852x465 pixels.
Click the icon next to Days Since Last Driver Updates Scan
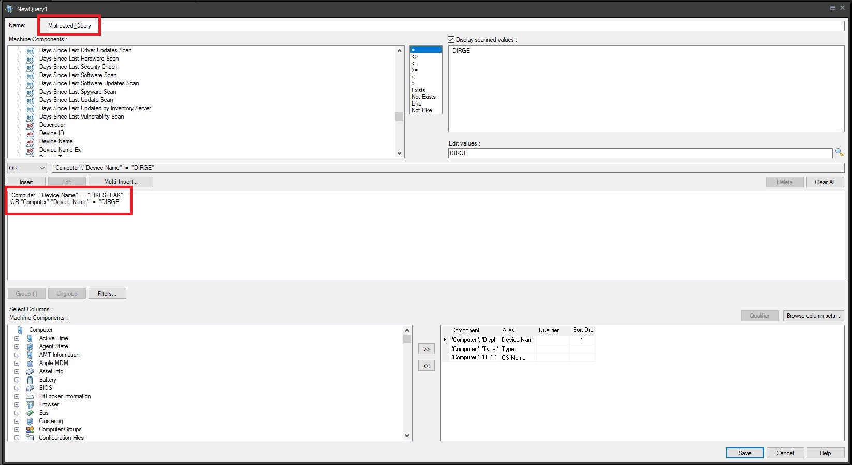[x=30, y=51]
